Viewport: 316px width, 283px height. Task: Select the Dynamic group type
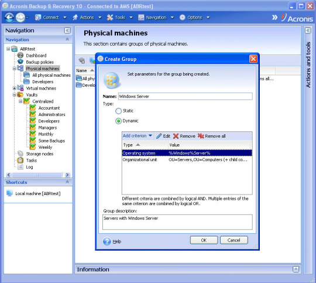click(118, 121)
